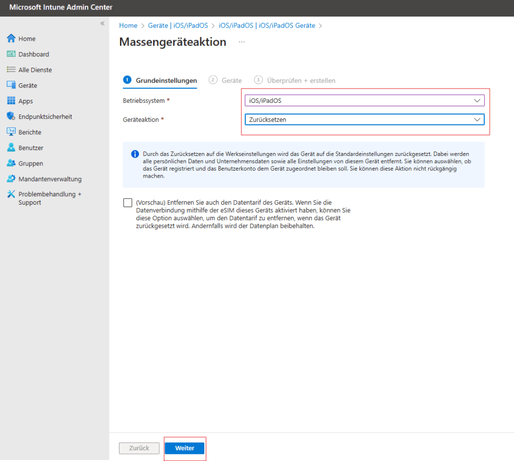Go to the Überprüfen + erstellen step
Screen dimensions: 514x461
coord(295,80)
